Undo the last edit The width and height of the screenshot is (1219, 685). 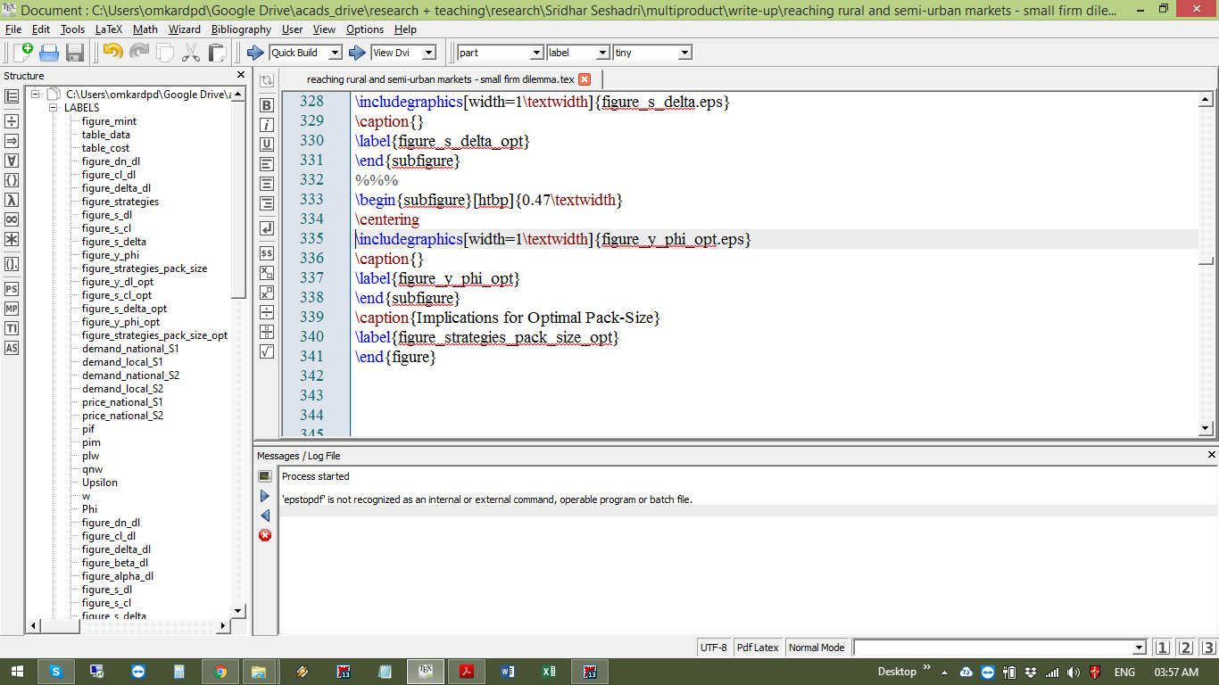113,53
